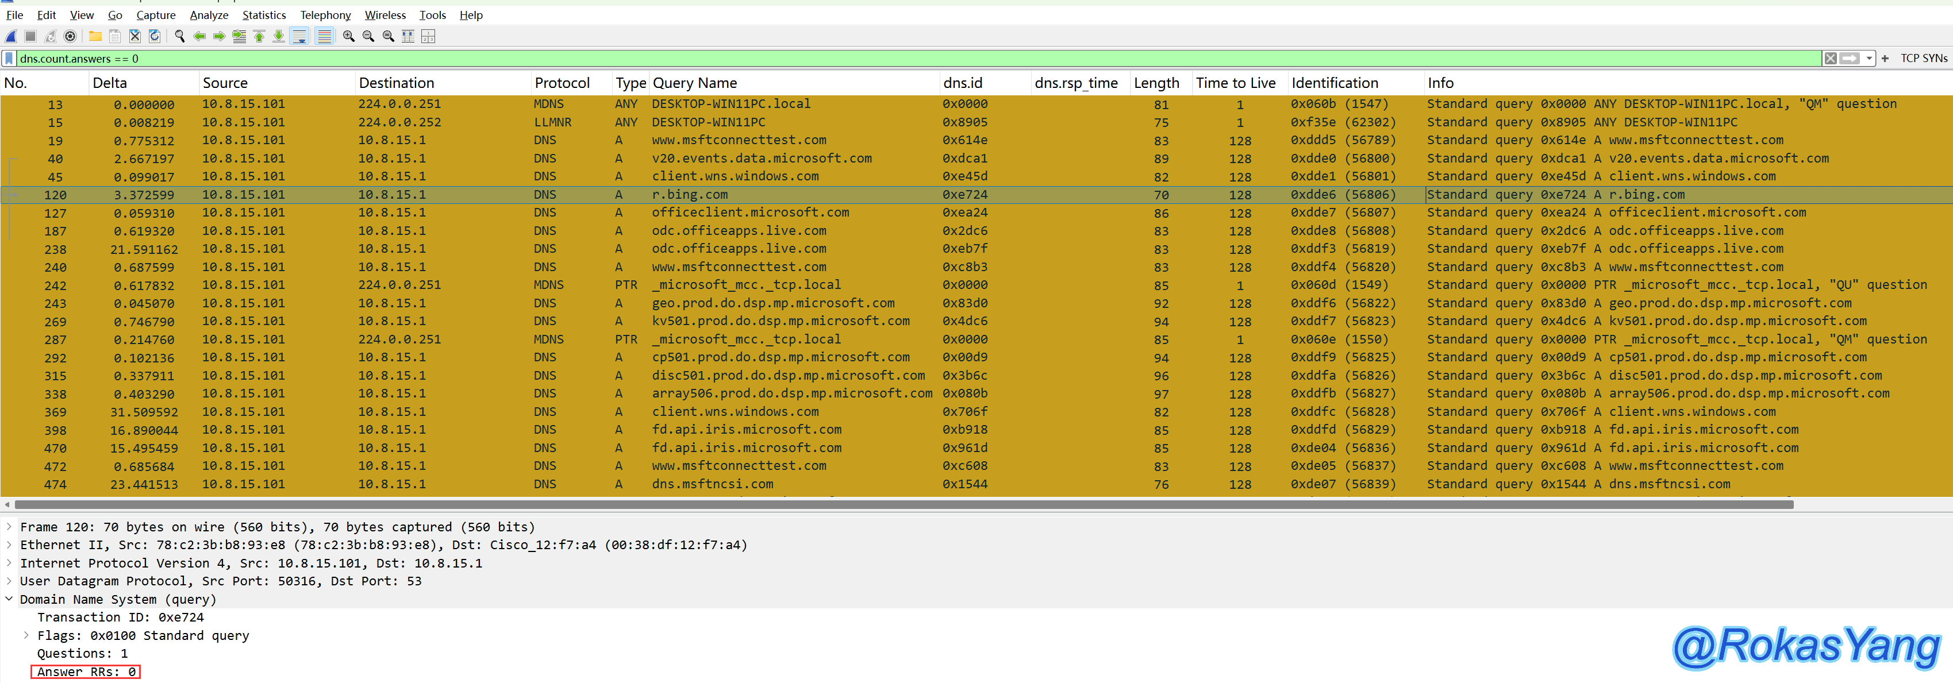The width and height of the screenshot is (1953, 683).
Task: Start capture with the shark fin icon
Action: (11, 36)
